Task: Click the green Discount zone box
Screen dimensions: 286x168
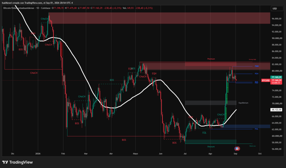Action: (x=211, y=142)
